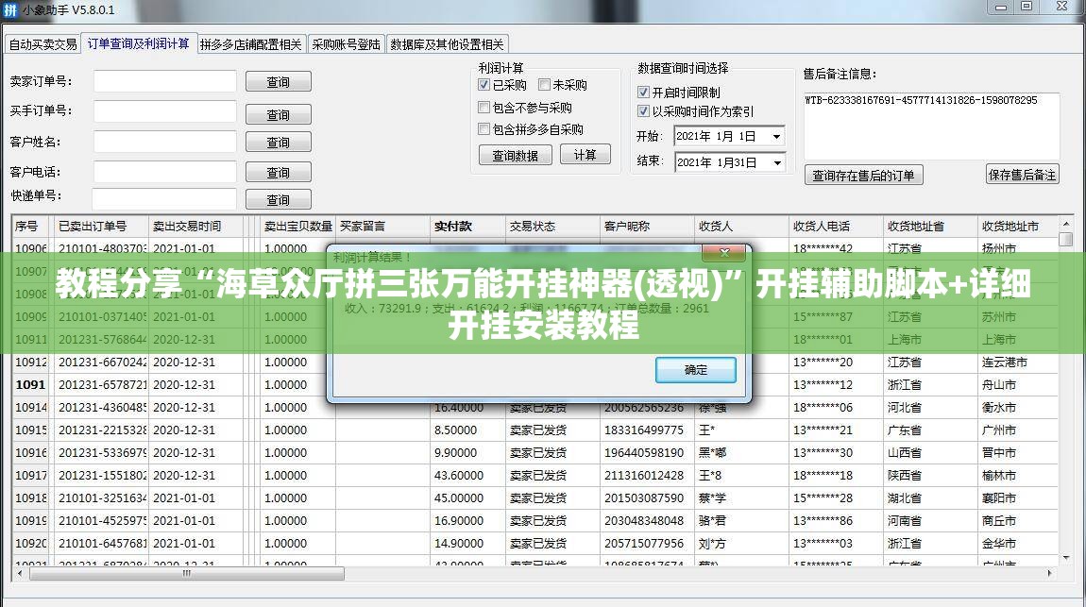Focus the 卖家订单号 input field

(165, 81)
